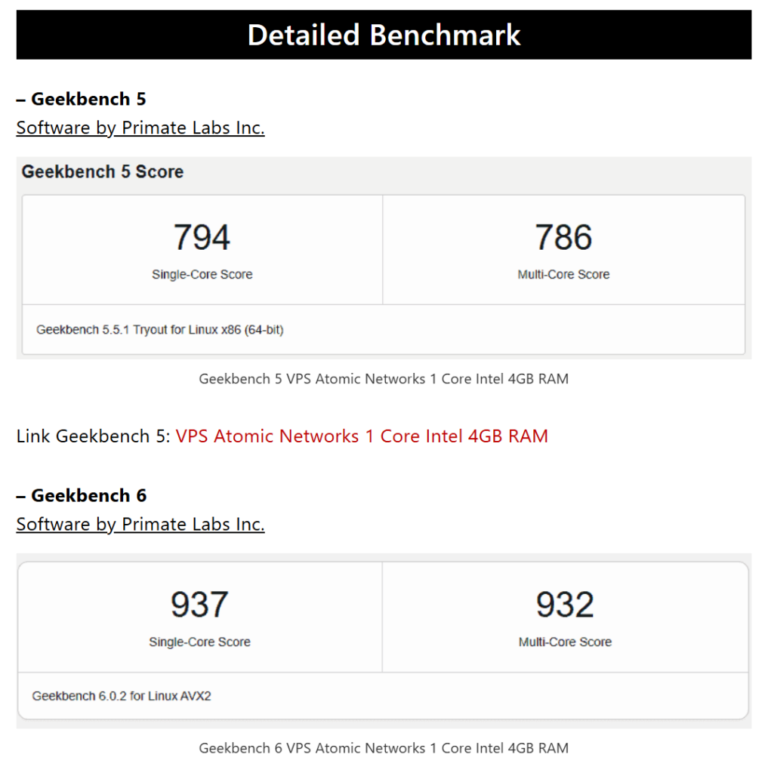The width and height of the screenshot is (771, 773).
Task: Open the red VPS Atomic Networks link
Action: [x=362, y=436]
